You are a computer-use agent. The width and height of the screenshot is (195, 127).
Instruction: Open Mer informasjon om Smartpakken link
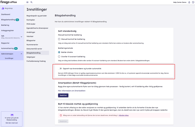point(72,91)
